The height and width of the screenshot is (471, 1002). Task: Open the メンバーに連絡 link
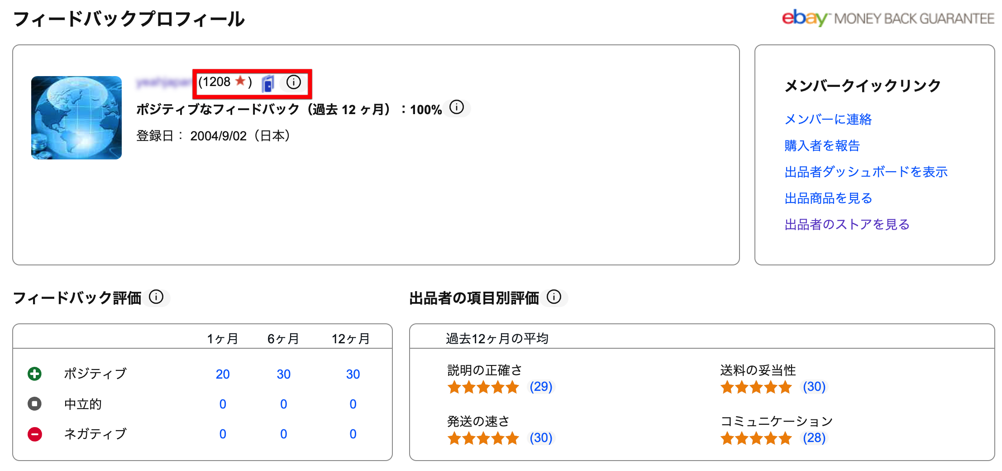828,119
